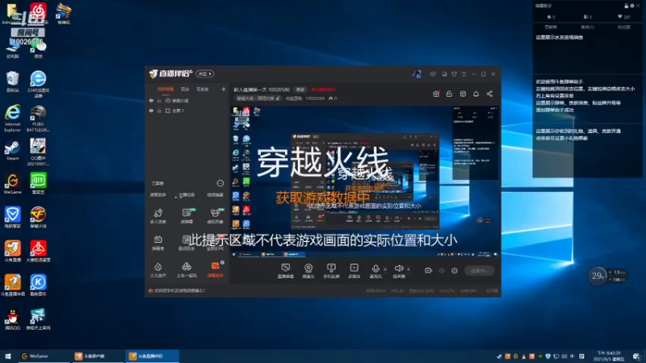Open the gift box icon with a red dot

click(x=436, y=94)
